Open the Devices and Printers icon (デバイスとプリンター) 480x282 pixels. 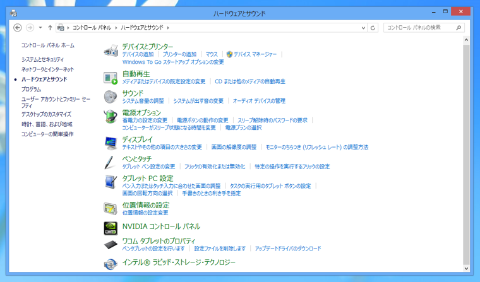tap(111, 50)
